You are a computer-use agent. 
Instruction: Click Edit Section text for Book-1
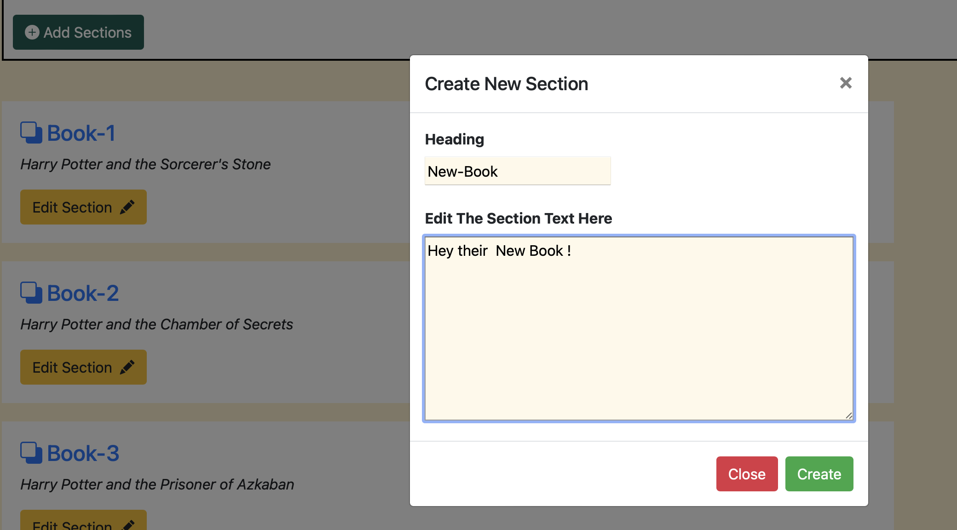click(x=72, y=207)
